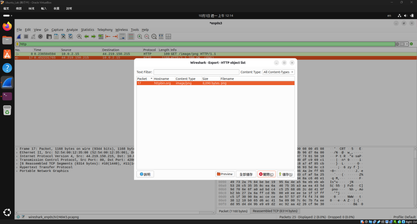Click the save capture file icon
Screen dimensions: 417x224
point(56,36)
